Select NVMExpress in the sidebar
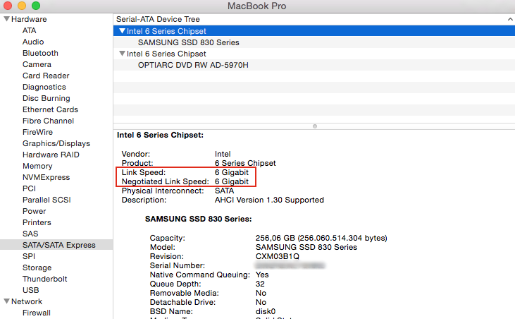This screenshot has height=319, width=515. pyautogui.click(x=46, y=177)
